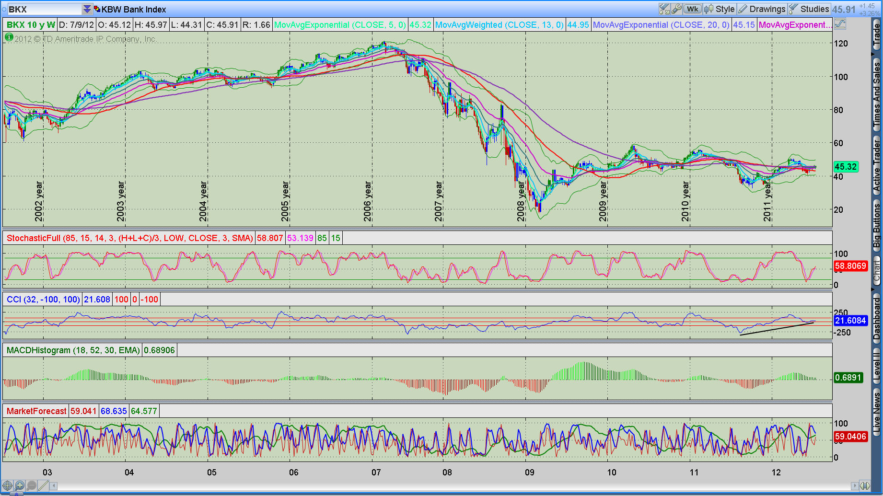Click the MarketForecast value 68.635
The image size is (883, 496).
(x=114, y=411)
